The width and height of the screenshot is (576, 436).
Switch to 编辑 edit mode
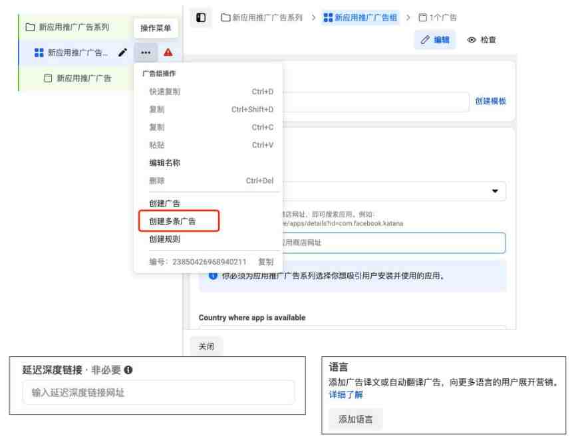(435, 40)
